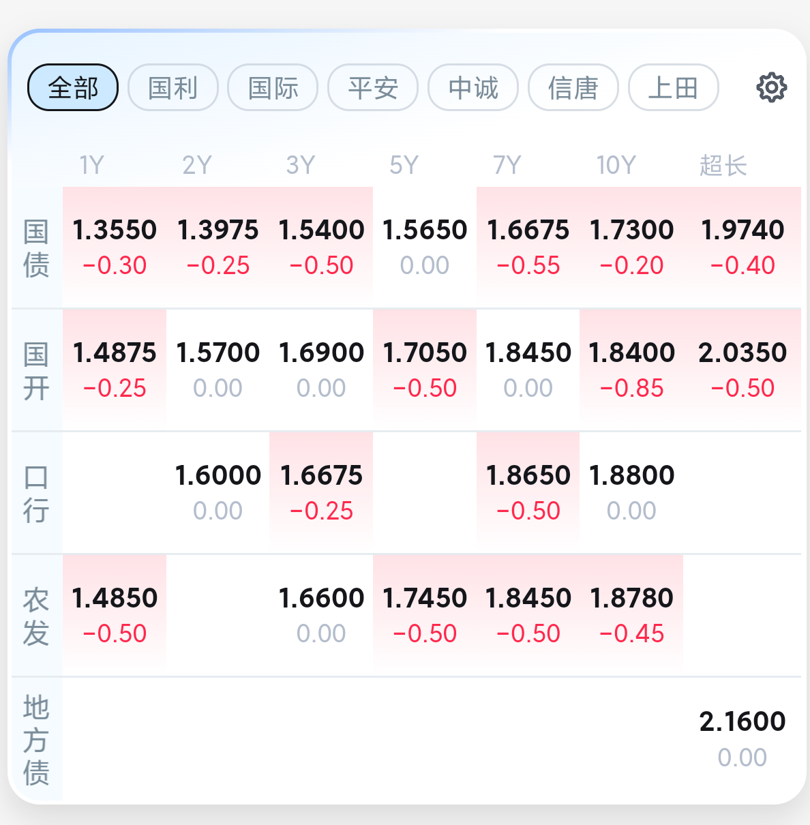Choose the 中诚 broker tab

click(473, 87)
